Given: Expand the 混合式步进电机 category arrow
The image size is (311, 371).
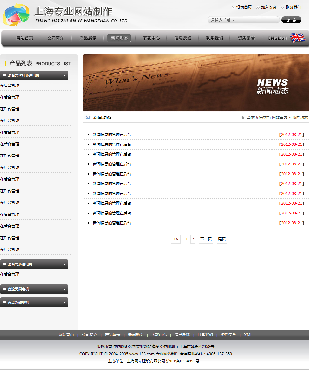Looking at the screenshot, I should [64, 264].
